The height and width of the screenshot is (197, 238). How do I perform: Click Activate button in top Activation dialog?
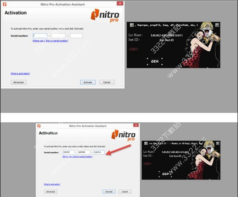tap(88, 82)
